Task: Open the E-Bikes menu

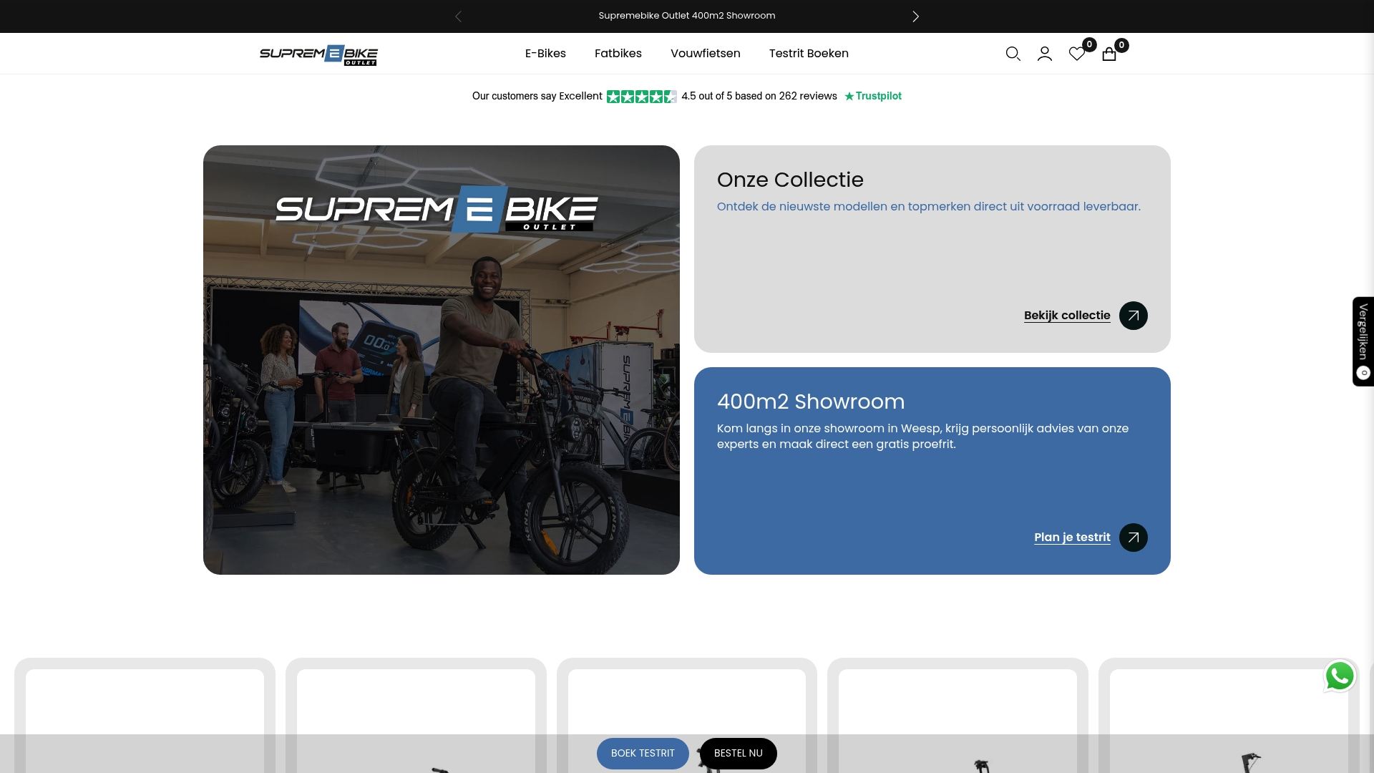Action: click(x=545, y=54)
